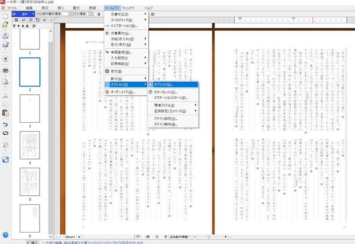Zoom out with minus button
Image resolution: width=355 pixels, height=244 pixels.
(x=195, y=237)
